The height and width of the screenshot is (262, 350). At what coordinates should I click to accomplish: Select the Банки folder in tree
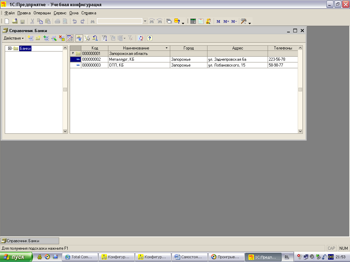[25, 48]
